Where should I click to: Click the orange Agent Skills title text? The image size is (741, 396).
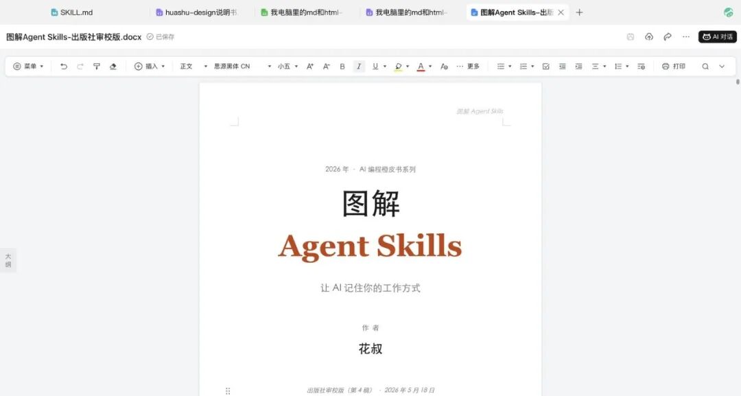coord(370,246)
